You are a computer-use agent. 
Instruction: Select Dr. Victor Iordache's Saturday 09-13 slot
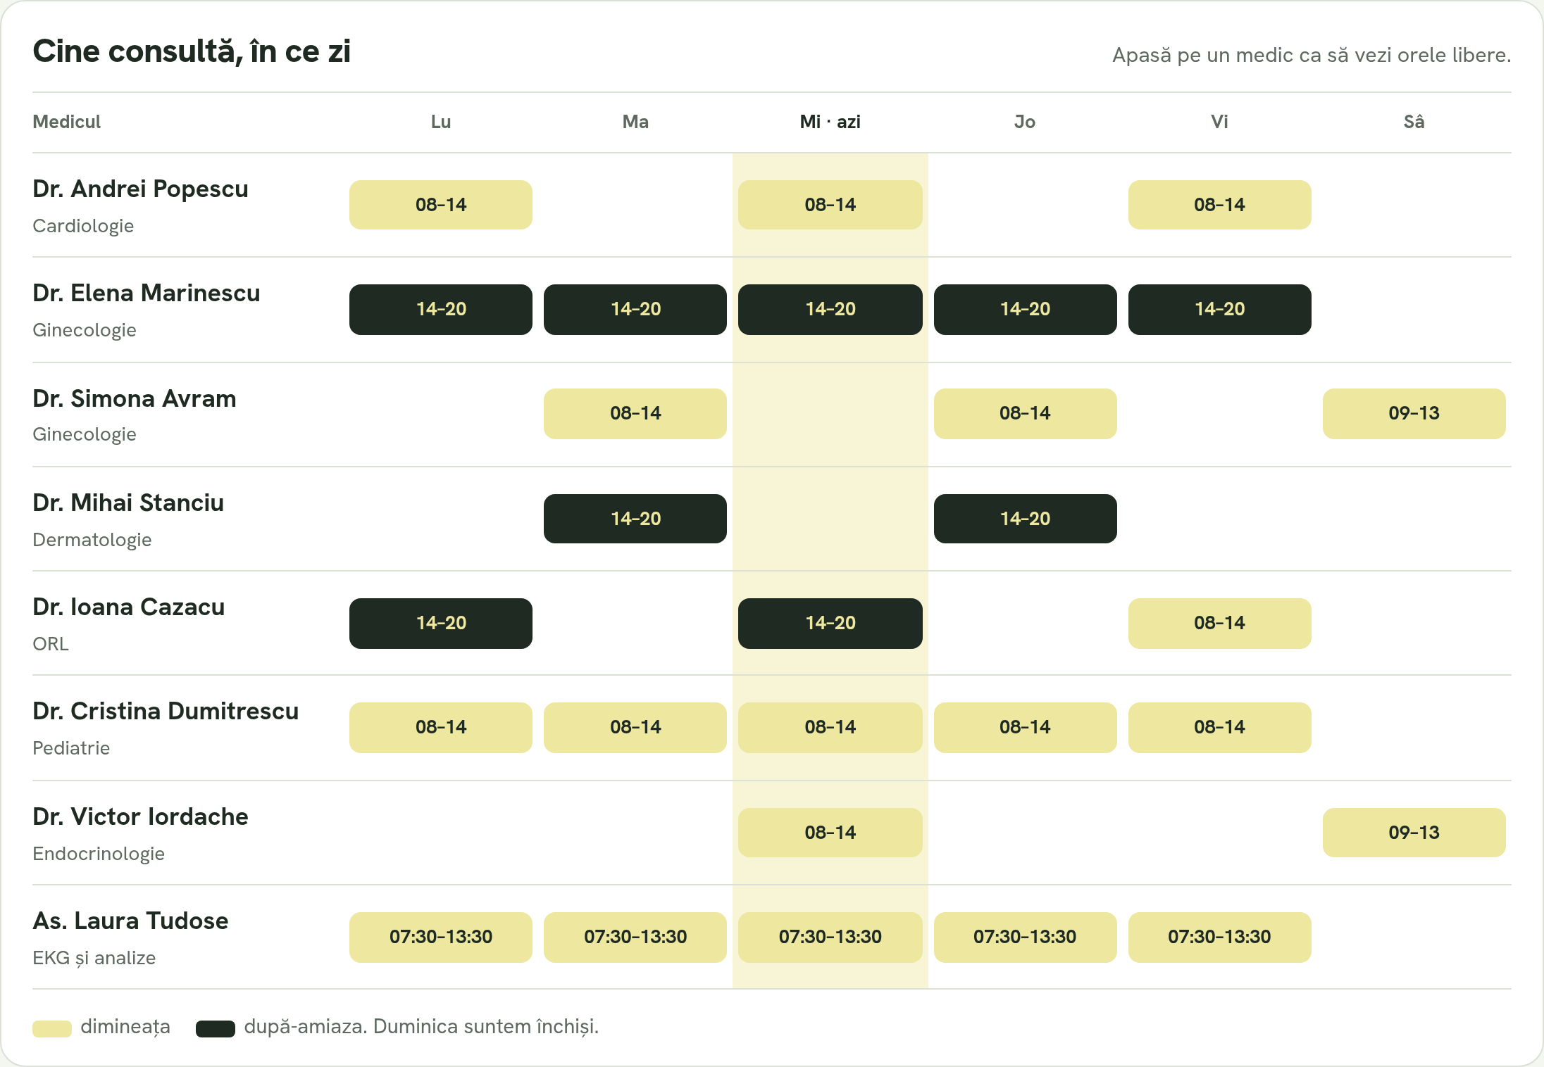tap(1414, 833)
